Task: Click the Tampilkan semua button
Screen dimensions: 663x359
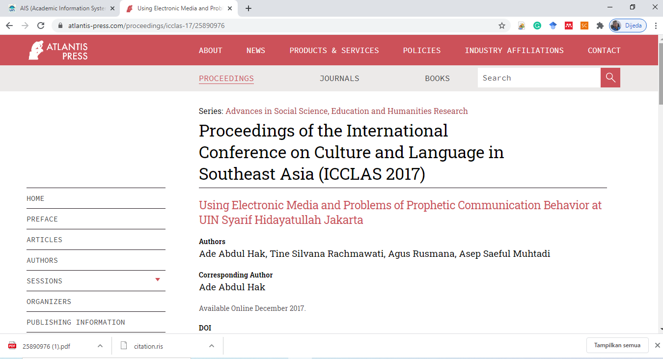Action: pyautogui.click(x=617, y=345)
